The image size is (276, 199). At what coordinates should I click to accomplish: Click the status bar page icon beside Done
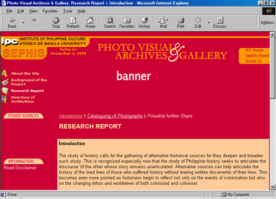coord(3,194)
